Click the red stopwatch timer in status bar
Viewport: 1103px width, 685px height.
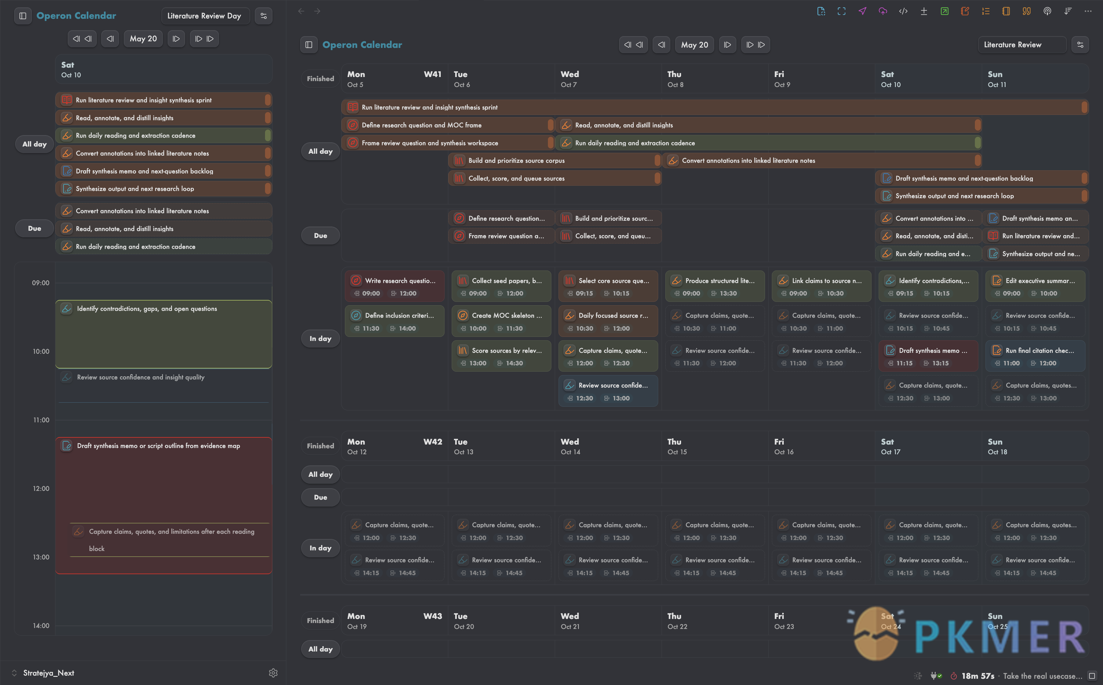(953, 676)
